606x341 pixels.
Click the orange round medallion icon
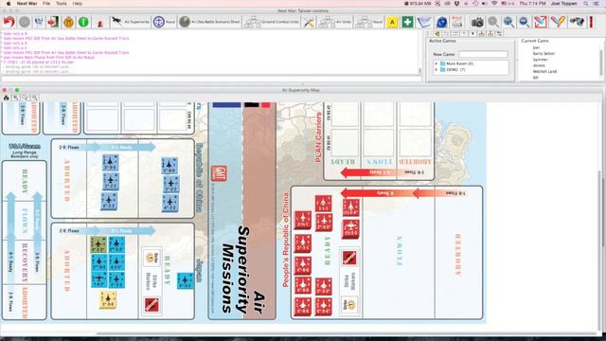[68, 22]
